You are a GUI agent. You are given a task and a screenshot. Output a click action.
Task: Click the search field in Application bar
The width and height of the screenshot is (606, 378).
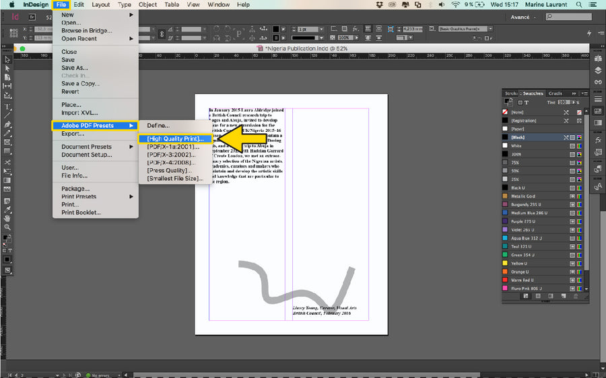[568, 17]
